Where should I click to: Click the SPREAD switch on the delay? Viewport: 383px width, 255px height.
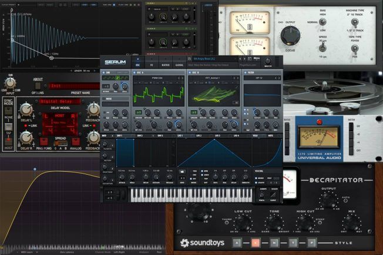coord(61,143)
